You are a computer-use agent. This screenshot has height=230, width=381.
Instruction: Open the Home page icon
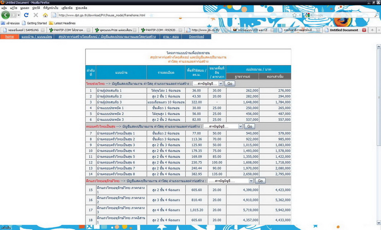(x=45, y=15)
